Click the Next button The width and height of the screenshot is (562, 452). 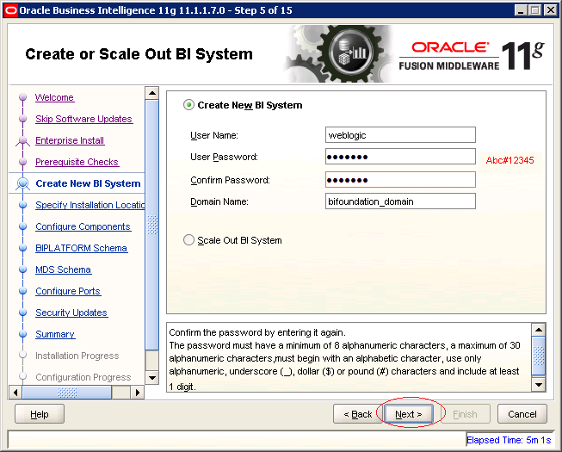(408, 414)
